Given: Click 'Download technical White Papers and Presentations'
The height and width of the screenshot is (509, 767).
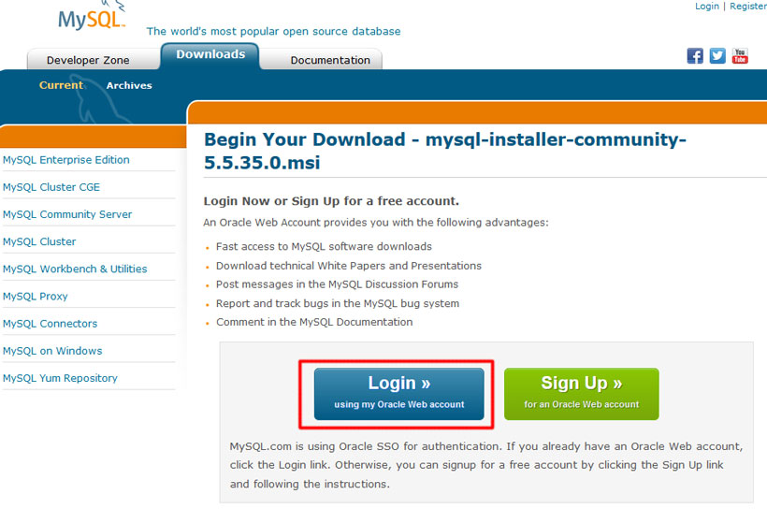Looking at the screenshot, I should (349, 266).
